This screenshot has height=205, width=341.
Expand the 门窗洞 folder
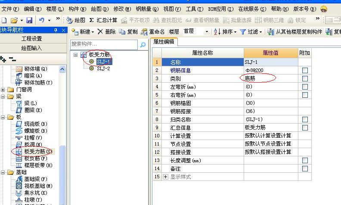pos(3,90)
